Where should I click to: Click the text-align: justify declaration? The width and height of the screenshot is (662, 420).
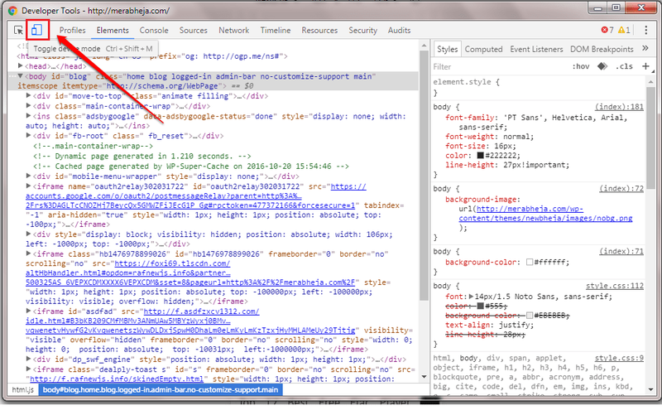[x=490, y=326]
